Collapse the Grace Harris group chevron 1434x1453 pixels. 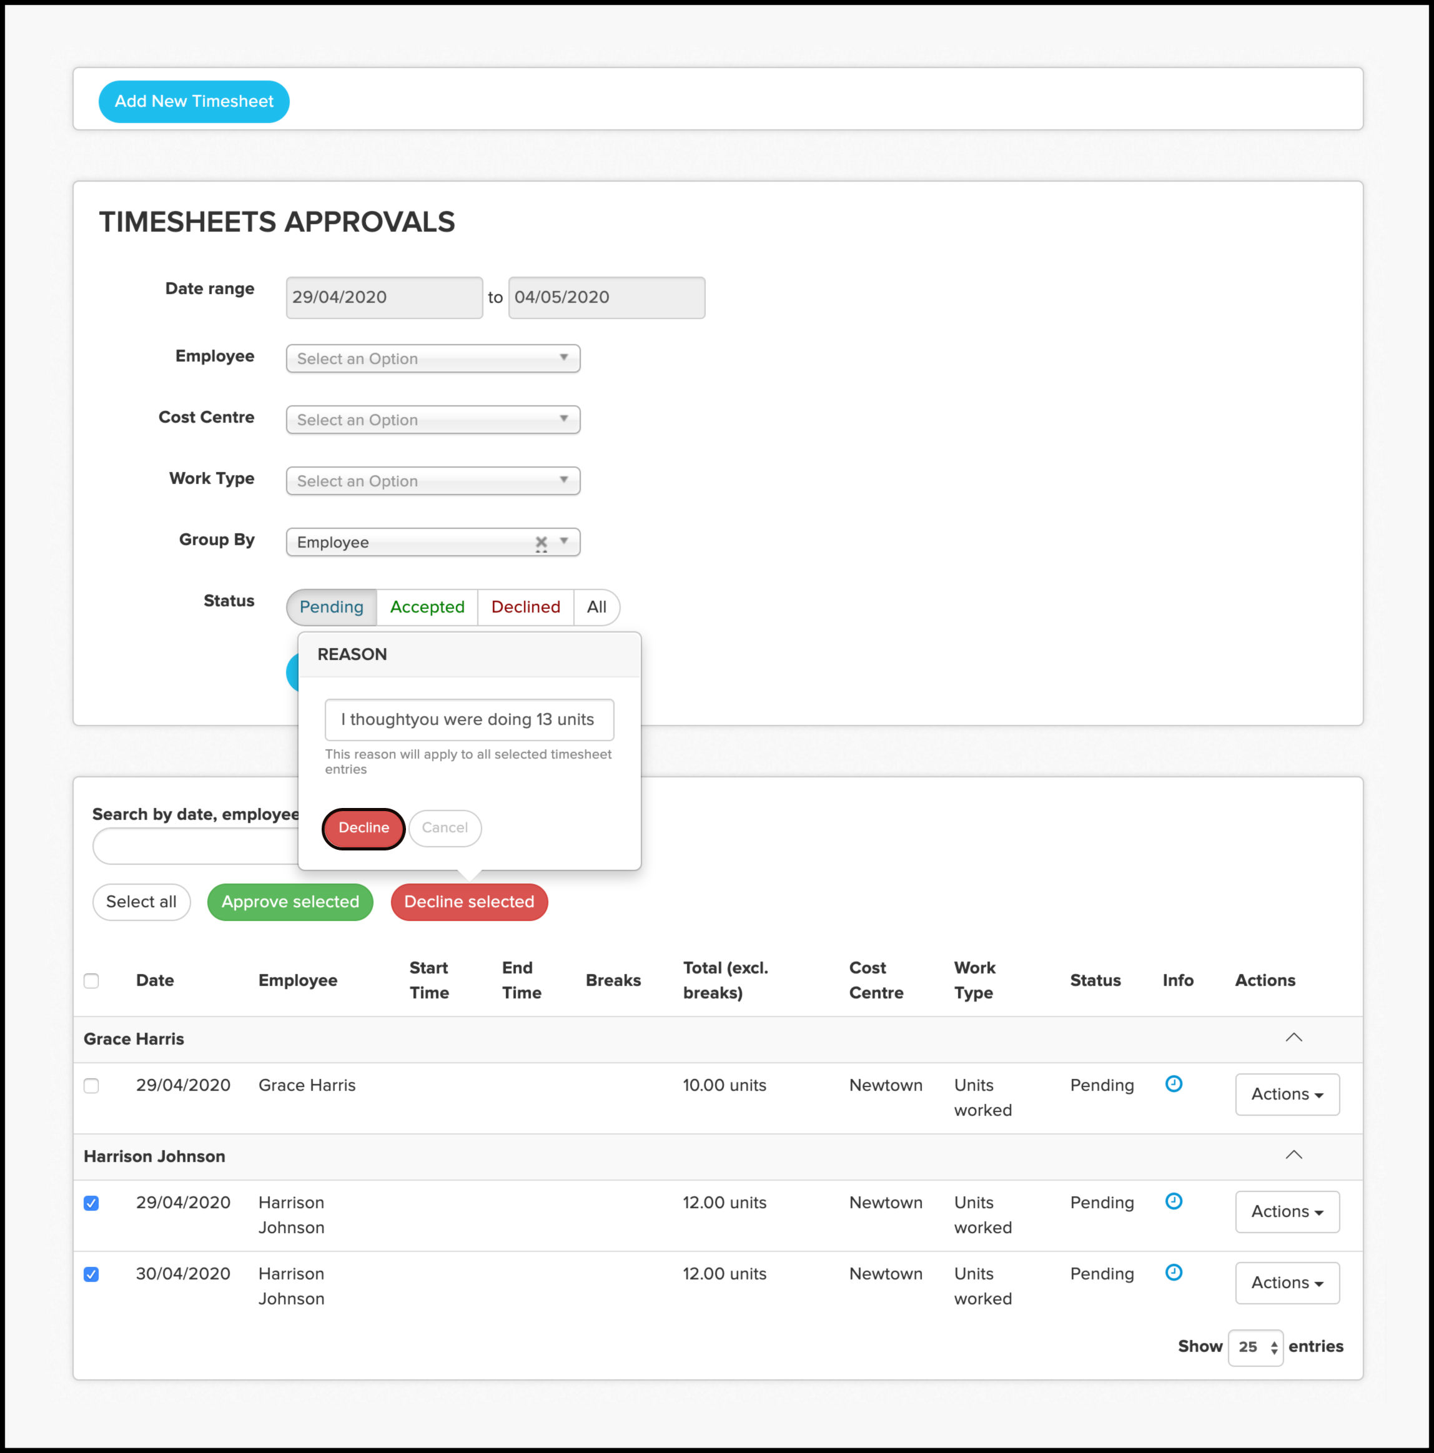1293,1038
